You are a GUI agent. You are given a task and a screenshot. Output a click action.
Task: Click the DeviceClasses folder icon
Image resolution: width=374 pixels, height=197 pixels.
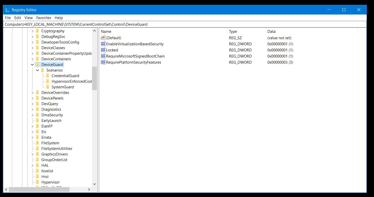tap(37, 48)
